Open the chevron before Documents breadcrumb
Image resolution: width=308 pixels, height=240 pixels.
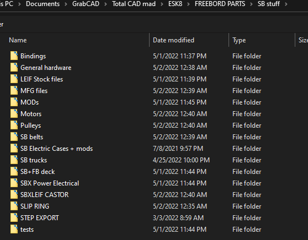point(19,4)
